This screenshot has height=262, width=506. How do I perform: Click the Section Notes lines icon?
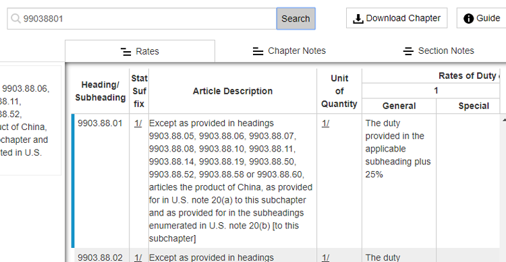click(x=408, y=51)
